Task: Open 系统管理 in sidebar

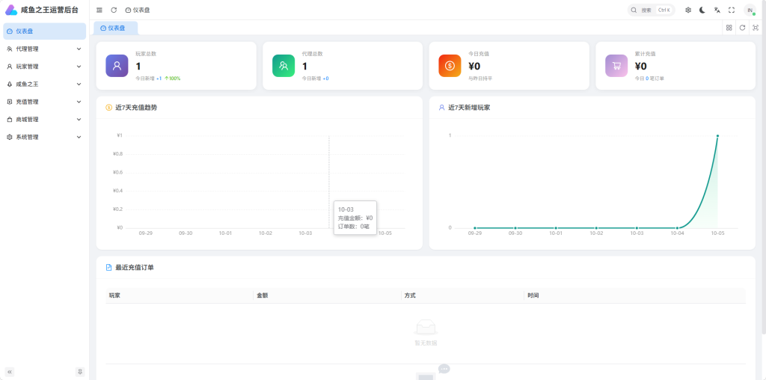Action: pos(44,137)
